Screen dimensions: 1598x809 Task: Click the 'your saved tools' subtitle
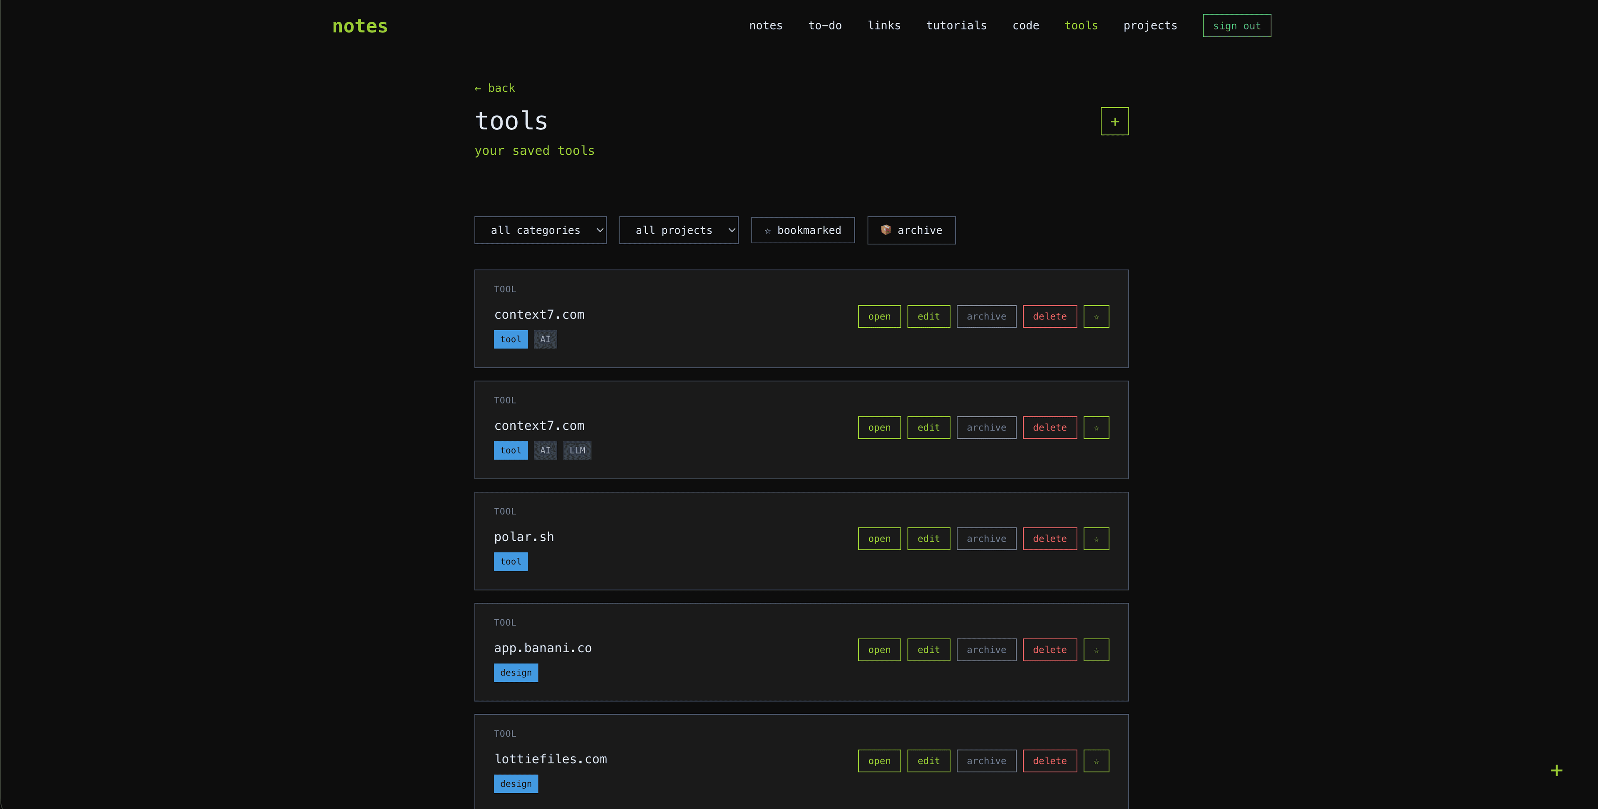(x=534, y=151)
